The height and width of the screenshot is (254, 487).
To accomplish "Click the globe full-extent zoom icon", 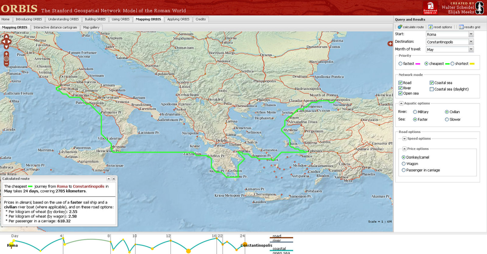I will pos(6,59).
